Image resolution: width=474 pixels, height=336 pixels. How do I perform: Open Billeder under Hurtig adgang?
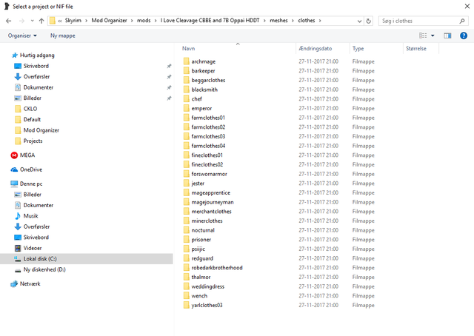pyautogui.click(x=33, y=98)
